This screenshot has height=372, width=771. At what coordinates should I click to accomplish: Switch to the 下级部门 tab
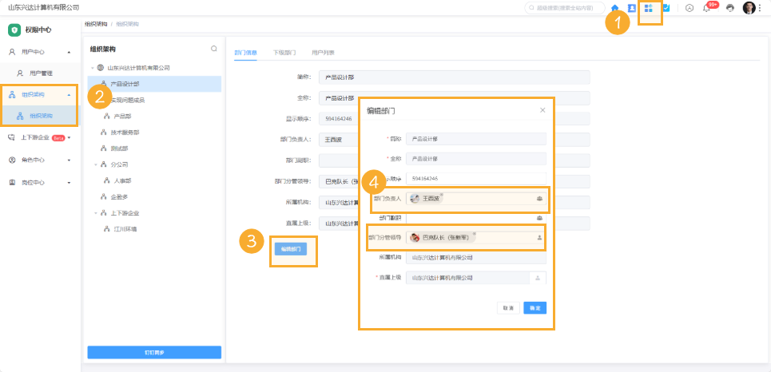pos(284,53)
